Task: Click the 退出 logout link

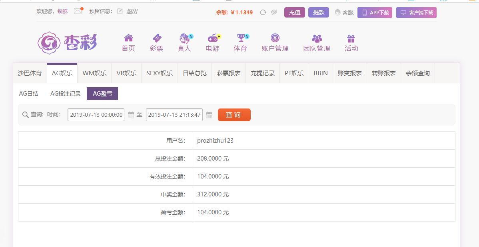Action: 132,11
